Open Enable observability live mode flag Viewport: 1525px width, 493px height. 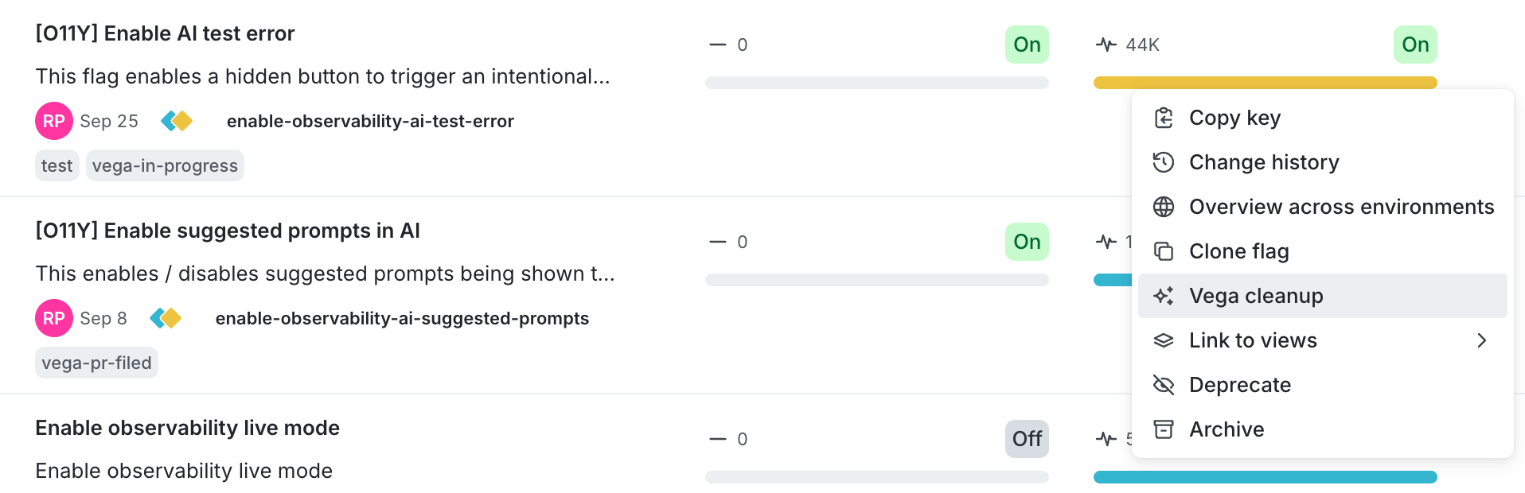pyautogui.click(x=187, y=428)
